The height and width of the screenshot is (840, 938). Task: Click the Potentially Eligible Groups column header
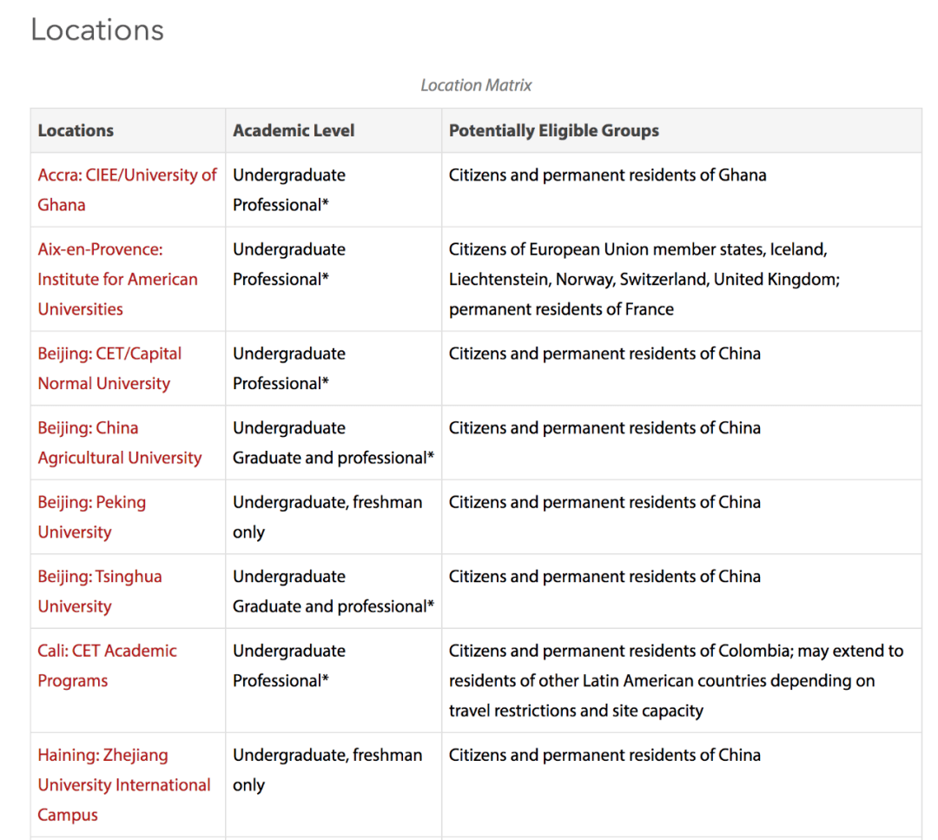click(x=554, y=130)
